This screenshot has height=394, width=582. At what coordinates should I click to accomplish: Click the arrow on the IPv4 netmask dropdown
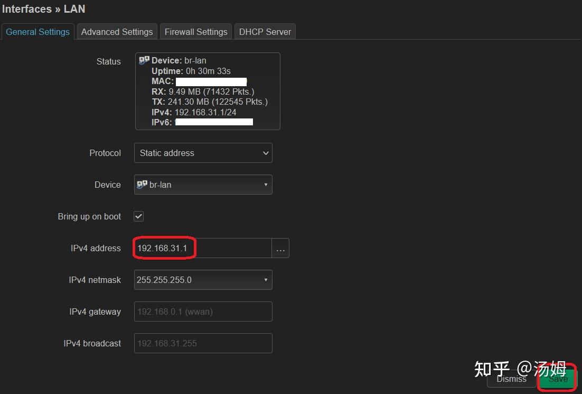(266, 279)
